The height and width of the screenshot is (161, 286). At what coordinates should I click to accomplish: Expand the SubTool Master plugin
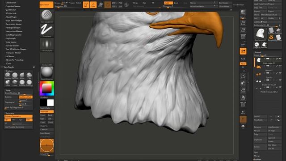[x=12, y=46]
